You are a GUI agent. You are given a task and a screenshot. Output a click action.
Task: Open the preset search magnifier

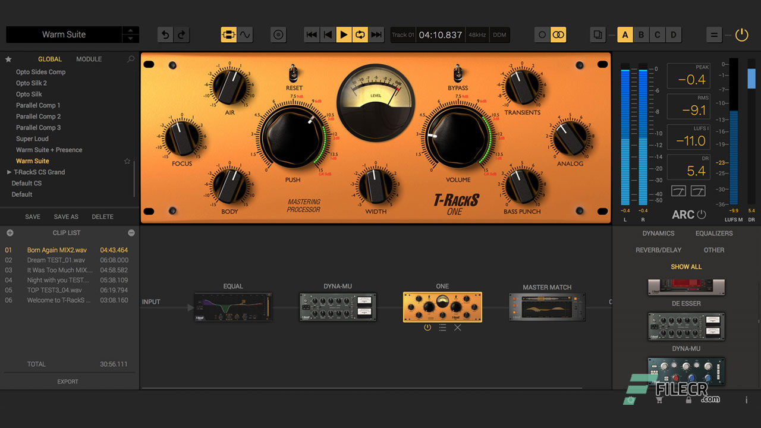coord(131,59)
